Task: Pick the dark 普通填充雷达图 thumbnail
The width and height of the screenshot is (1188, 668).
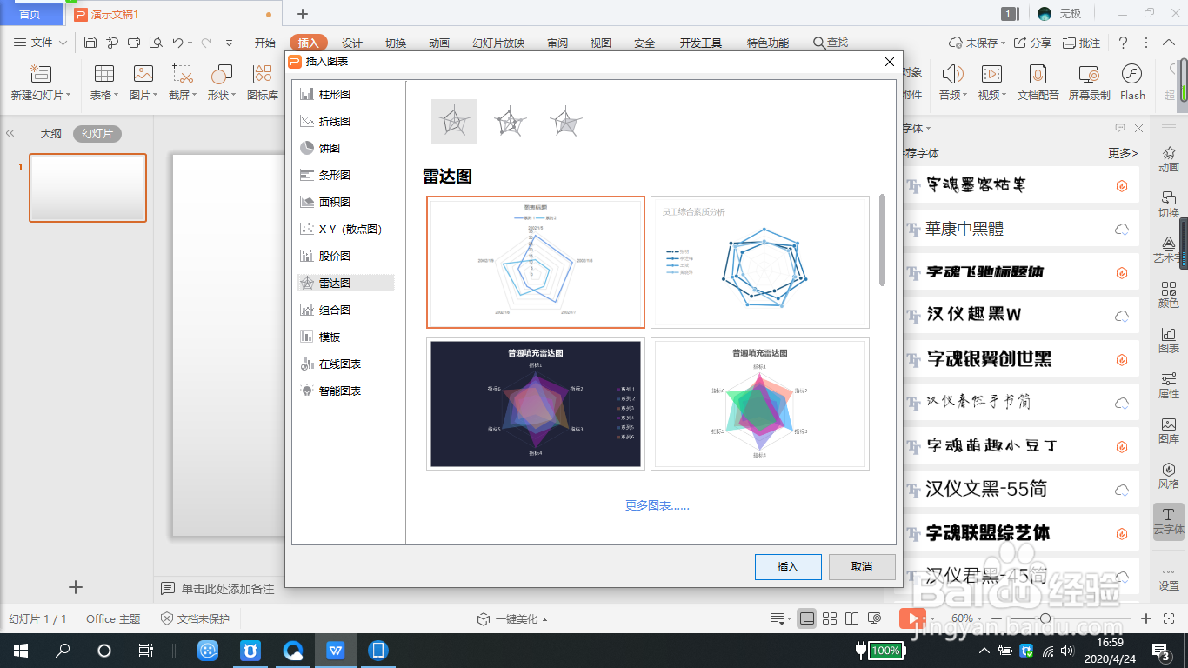Action: click(x=536, y=404)
